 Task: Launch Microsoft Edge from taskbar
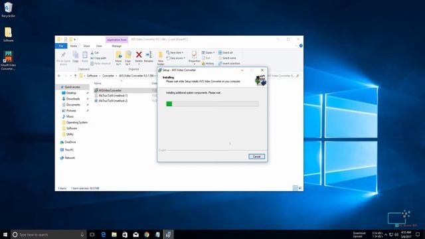[104, 234]
